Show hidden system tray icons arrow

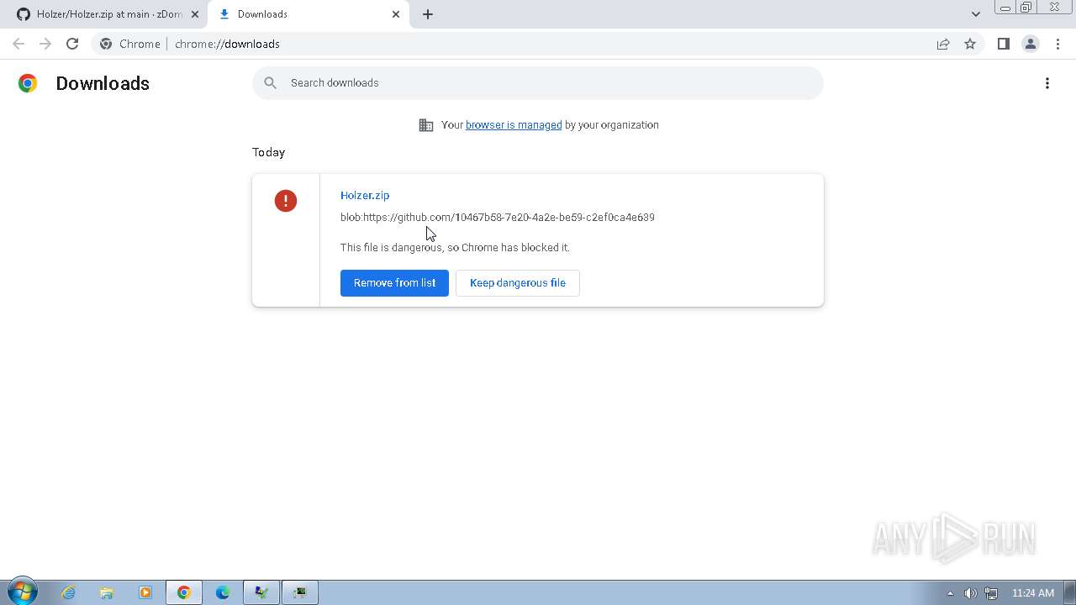pyautogui.click(x=951, y=593)
